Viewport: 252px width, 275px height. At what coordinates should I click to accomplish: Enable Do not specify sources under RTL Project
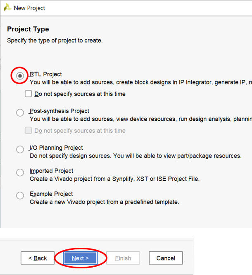[28, 93]
